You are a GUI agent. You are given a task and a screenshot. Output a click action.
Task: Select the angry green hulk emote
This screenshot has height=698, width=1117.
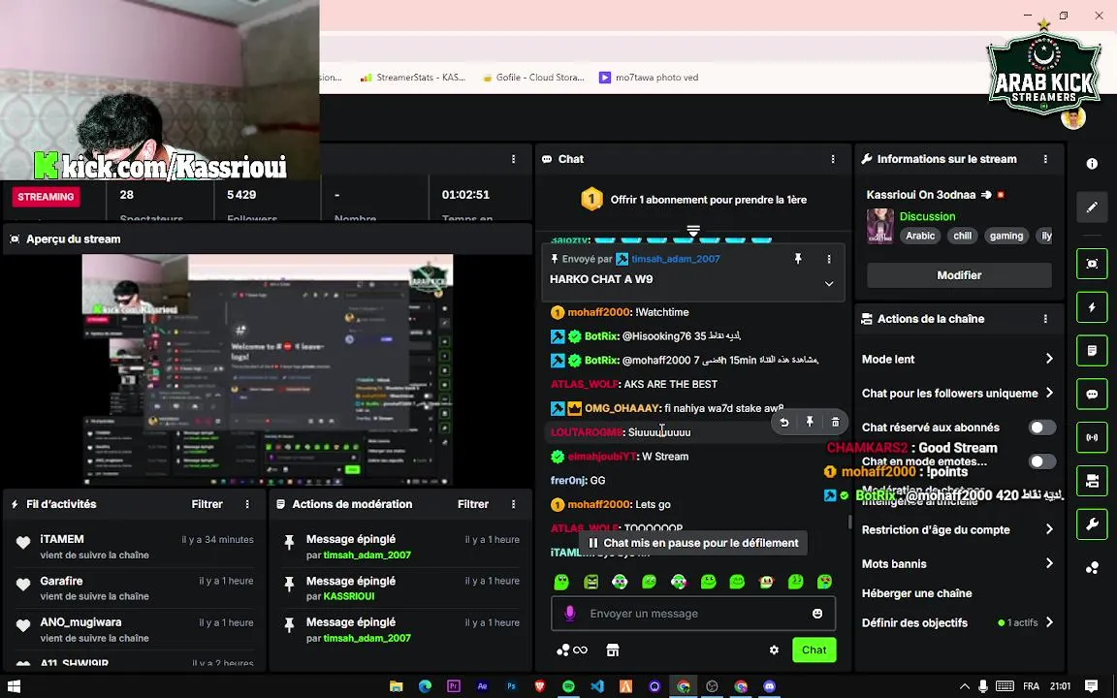[x=591, y=582]
